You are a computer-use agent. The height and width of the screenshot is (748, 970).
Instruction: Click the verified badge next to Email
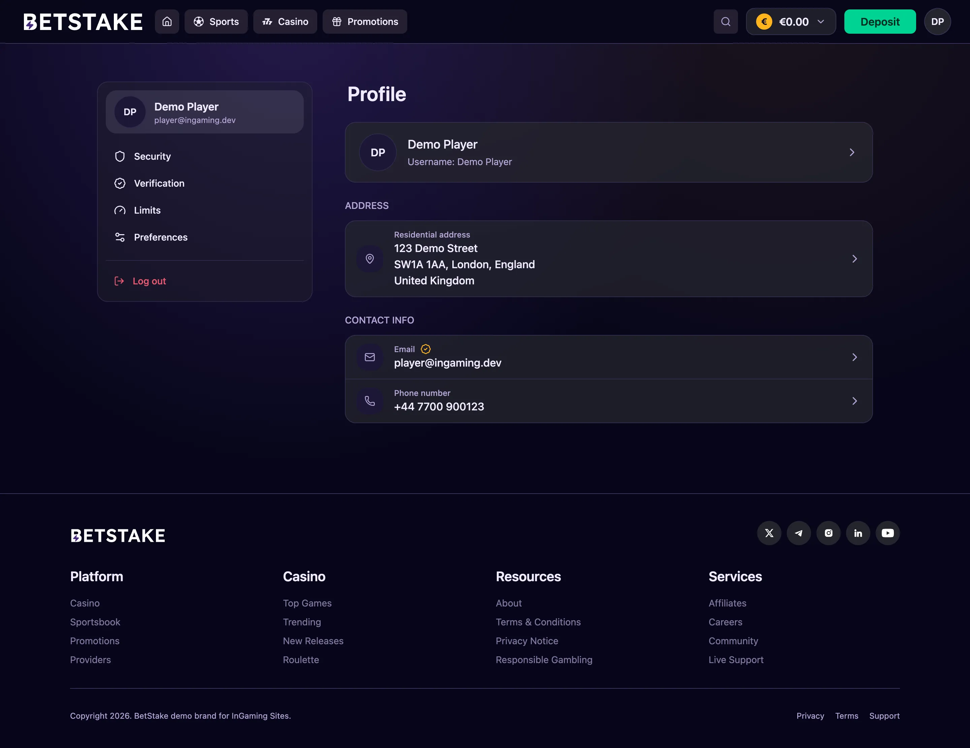point(425,349)
